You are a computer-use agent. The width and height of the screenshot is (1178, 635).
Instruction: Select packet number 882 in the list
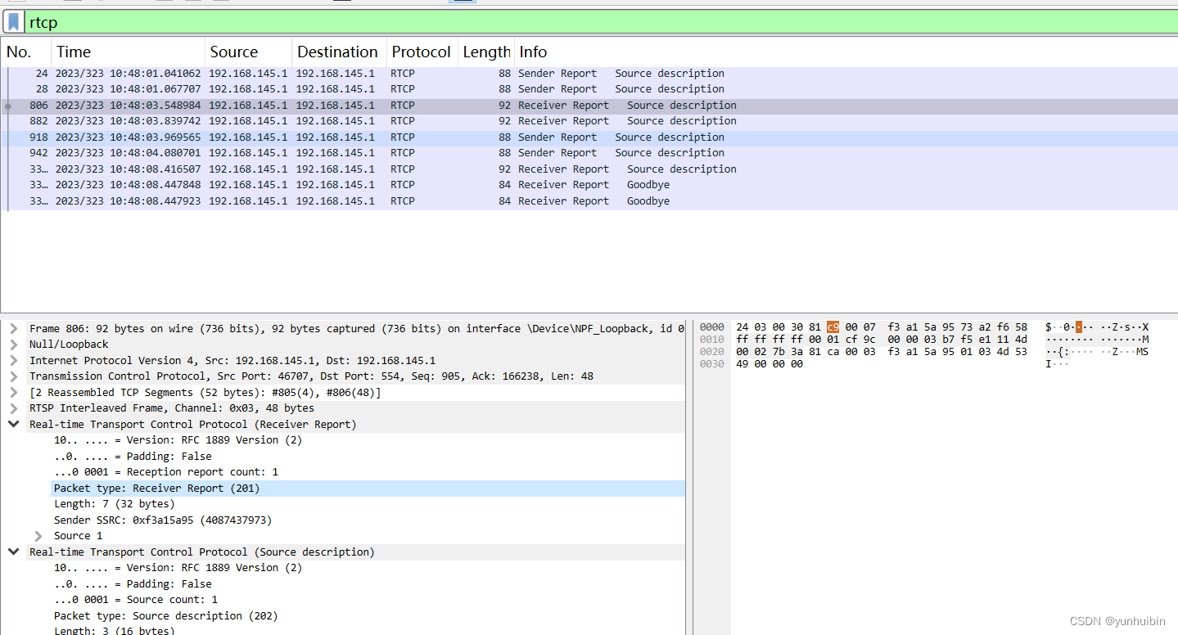589,121
